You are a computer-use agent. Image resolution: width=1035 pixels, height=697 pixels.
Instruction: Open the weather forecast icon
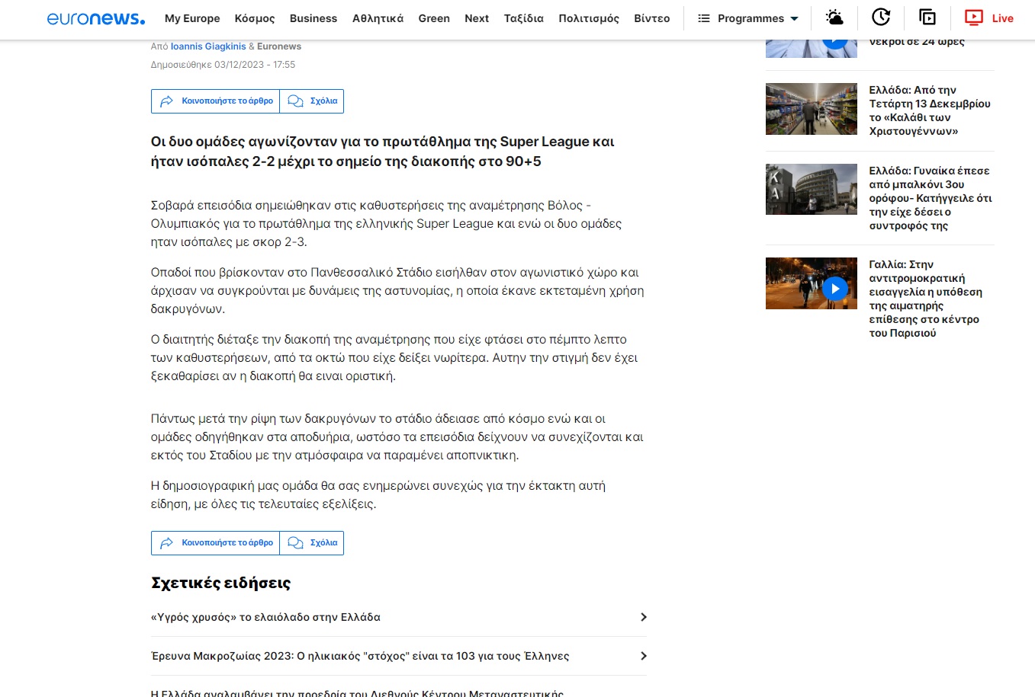(834, 18)
